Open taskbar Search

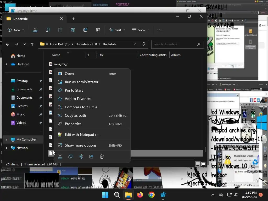coord(117,195)
